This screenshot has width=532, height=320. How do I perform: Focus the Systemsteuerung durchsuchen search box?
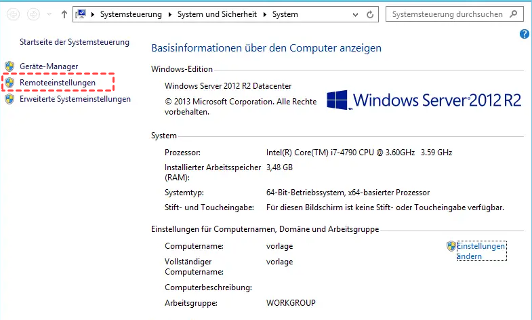coord(454,14)
